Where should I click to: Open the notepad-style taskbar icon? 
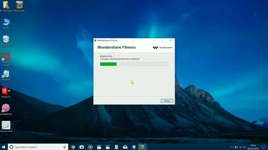coord(134,147)
